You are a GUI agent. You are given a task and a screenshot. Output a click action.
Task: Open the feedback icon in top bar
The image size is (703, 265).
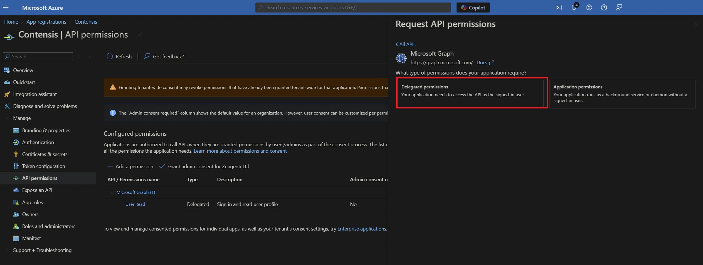(x=619, y=8)
